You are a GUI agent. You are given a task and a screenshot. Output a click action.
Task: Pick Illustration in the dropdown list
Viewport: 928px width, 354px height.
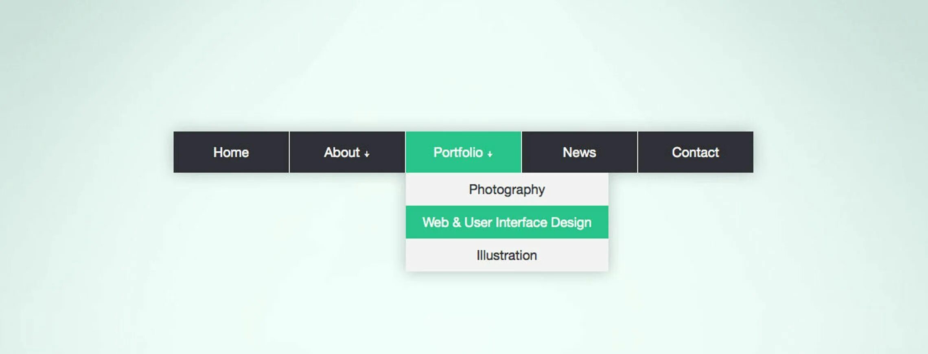point(507,255)
